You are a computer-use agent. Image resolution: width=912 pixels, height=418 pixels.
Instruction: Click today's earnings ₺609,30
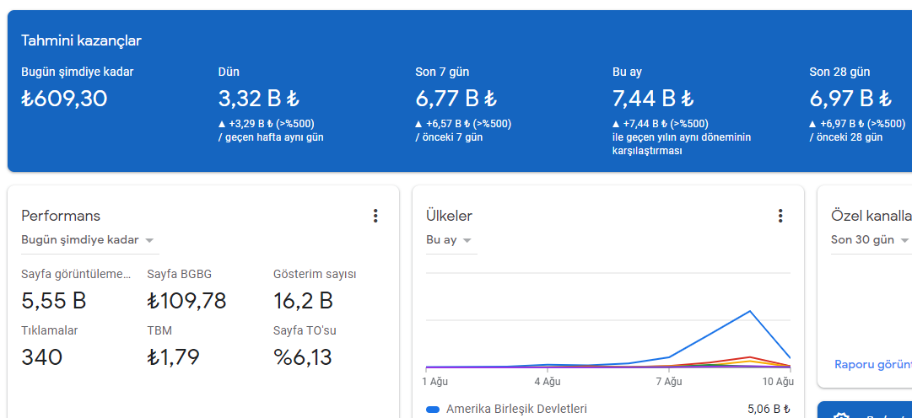pos(65,99)
